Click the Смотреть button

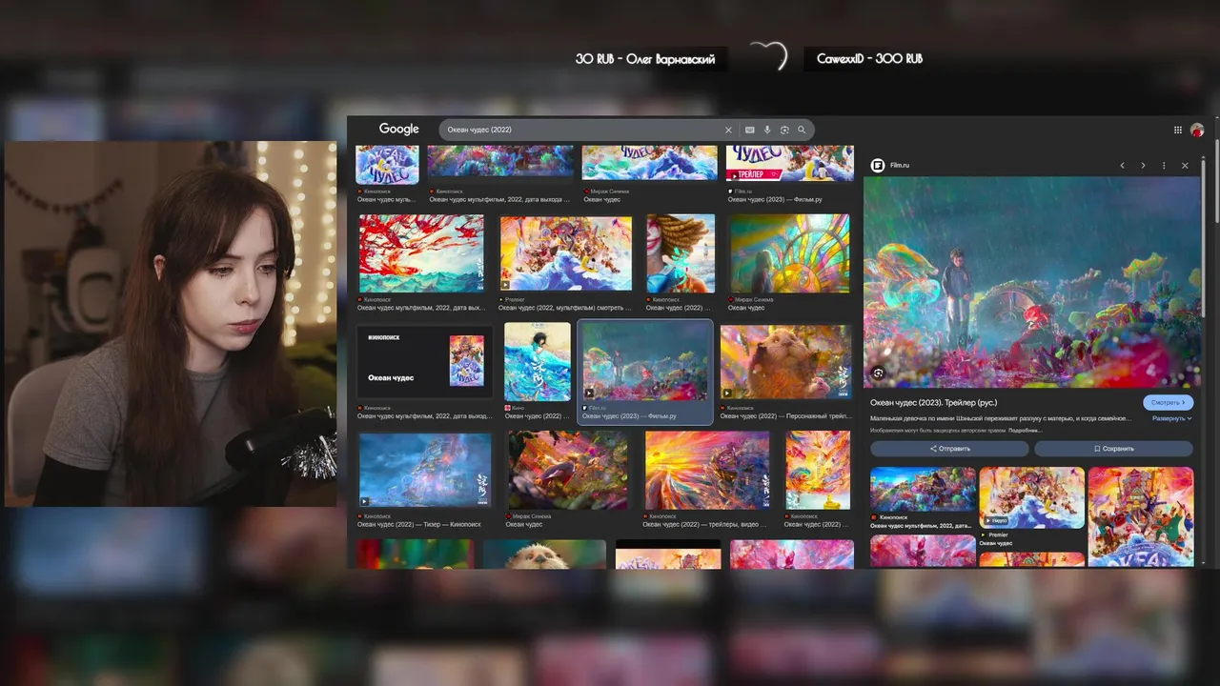click(x=1168, y=402)
